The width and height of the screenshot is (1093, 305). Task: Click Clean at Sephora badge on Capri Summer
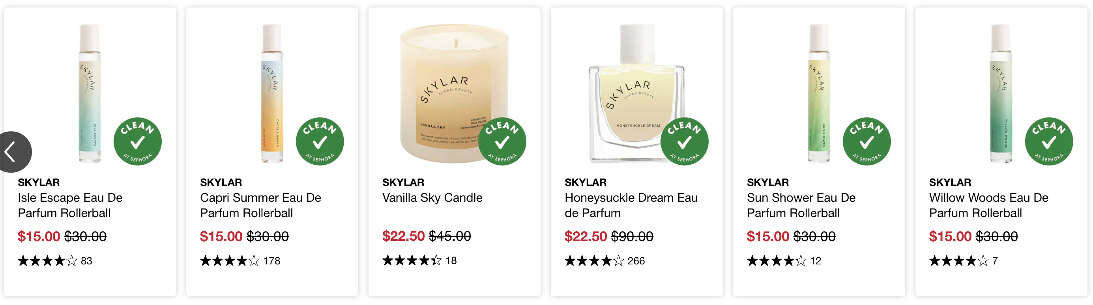pyautogui.click(x=320, y=141)
